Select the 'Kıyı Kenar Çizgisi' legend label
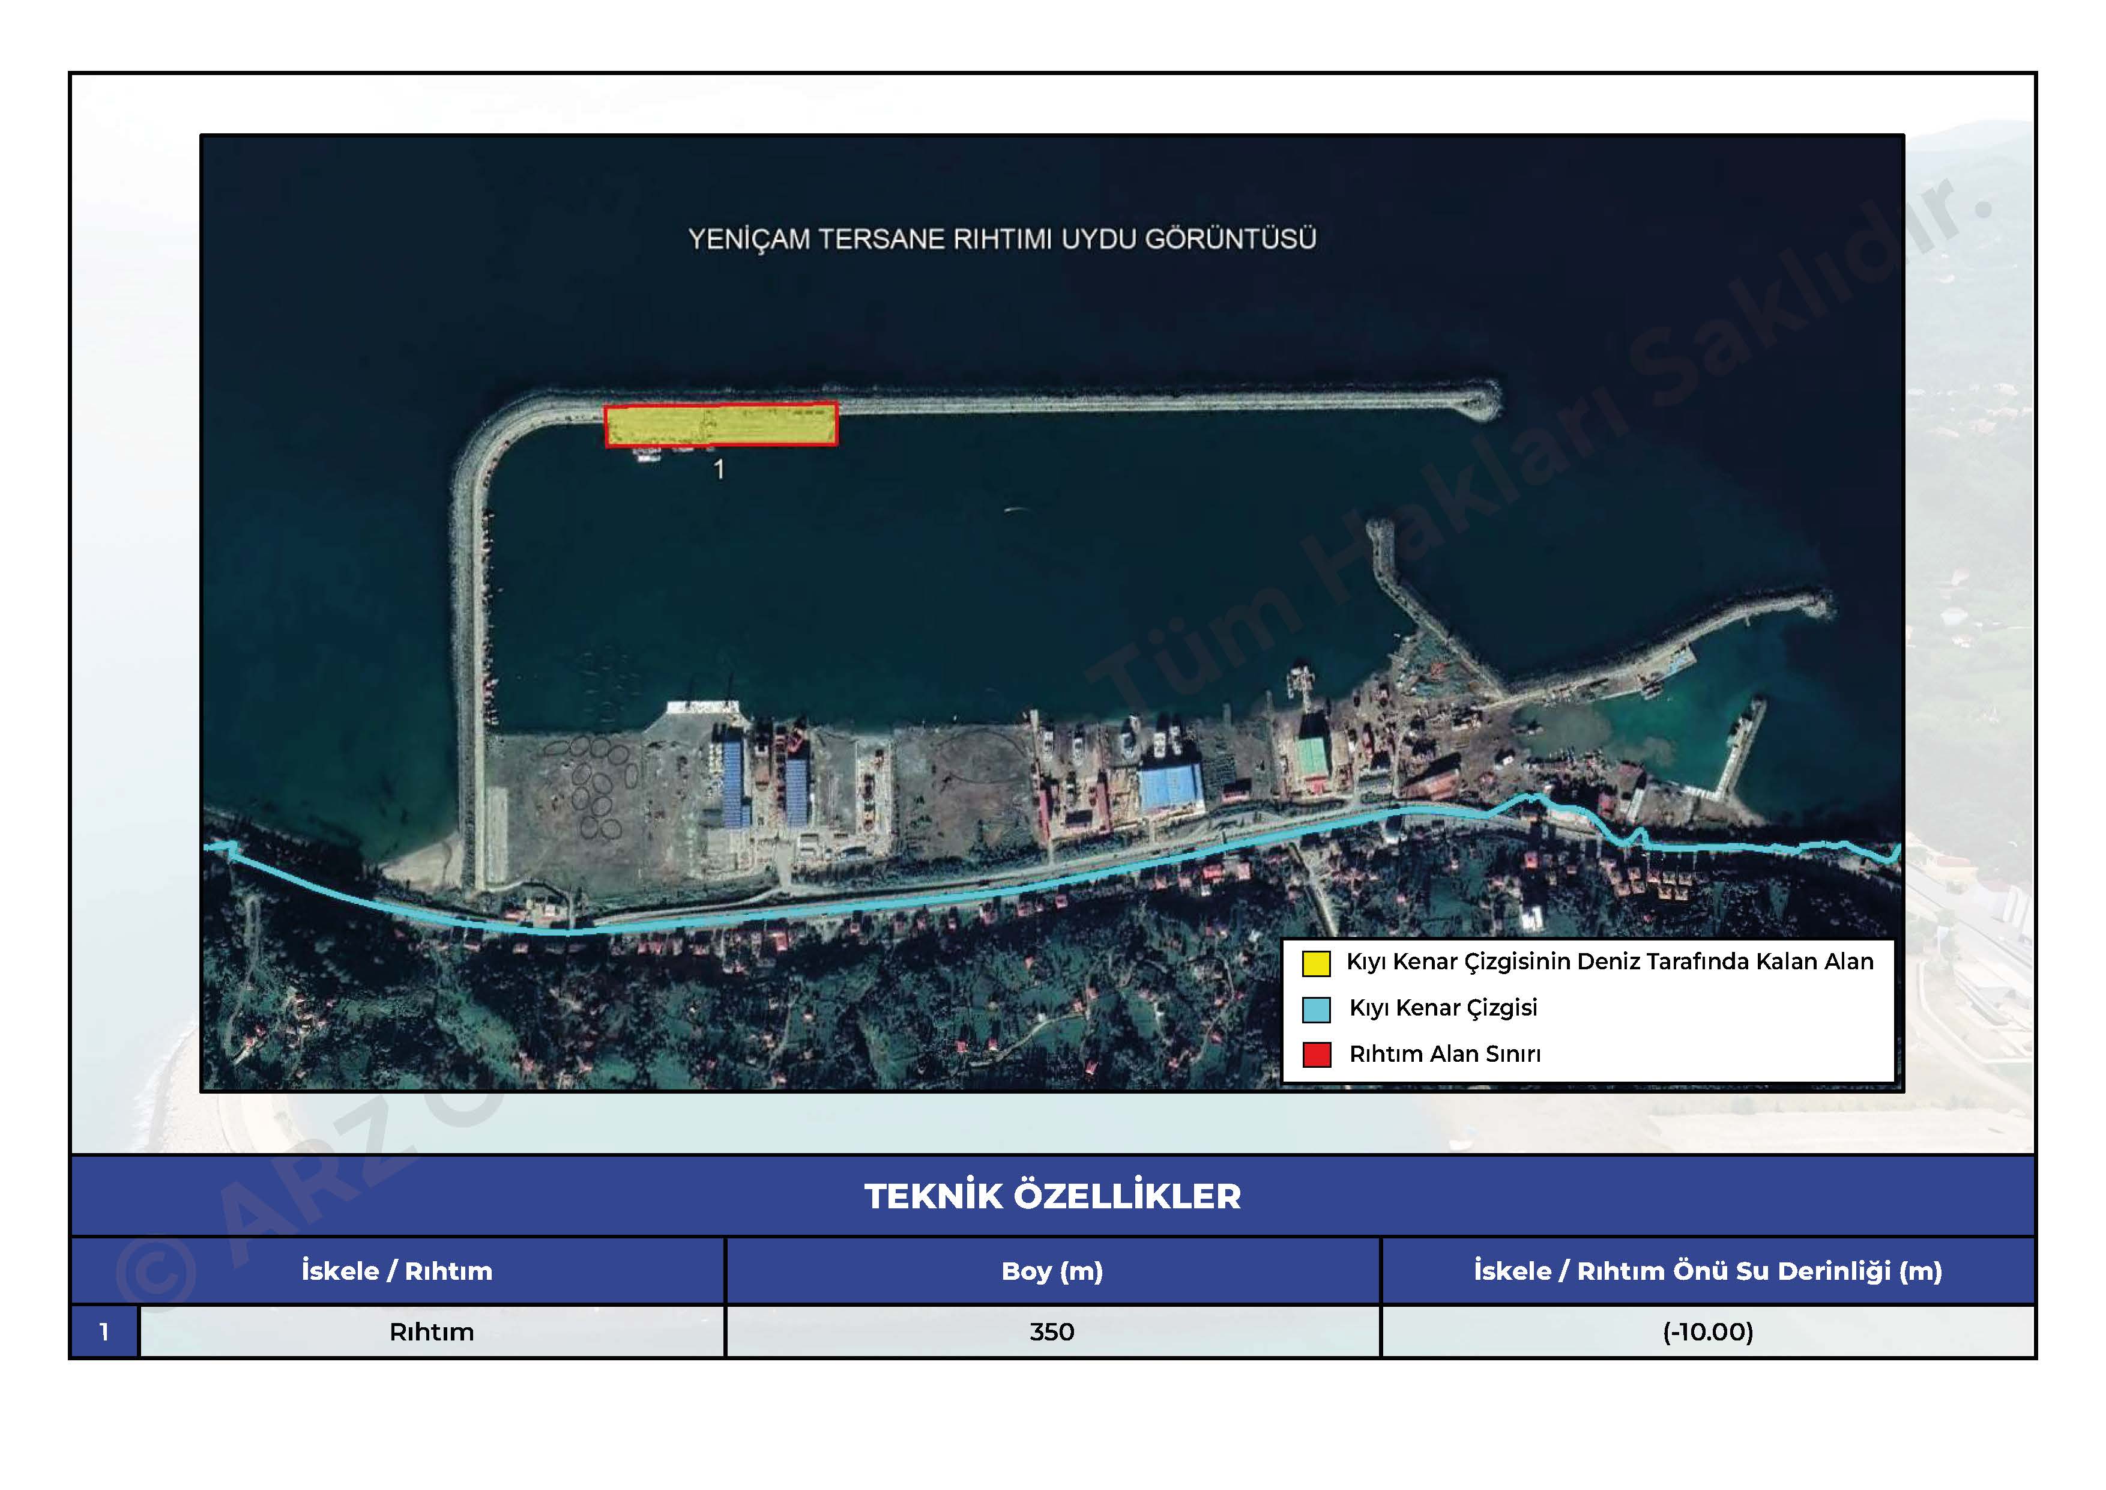This screenshot has width=2106, height=1490. click(1443, 1007)
